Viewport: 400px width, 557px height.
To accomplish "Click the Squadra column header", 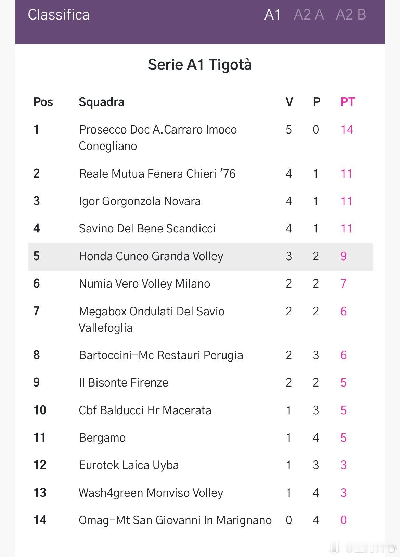I will click(x=101, y=102).
